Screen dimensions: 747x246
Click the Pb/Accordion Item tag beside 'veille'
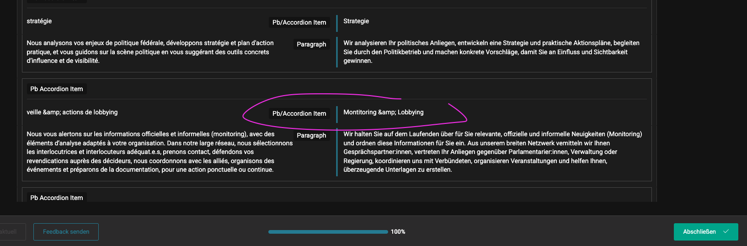tap(299, 113)
